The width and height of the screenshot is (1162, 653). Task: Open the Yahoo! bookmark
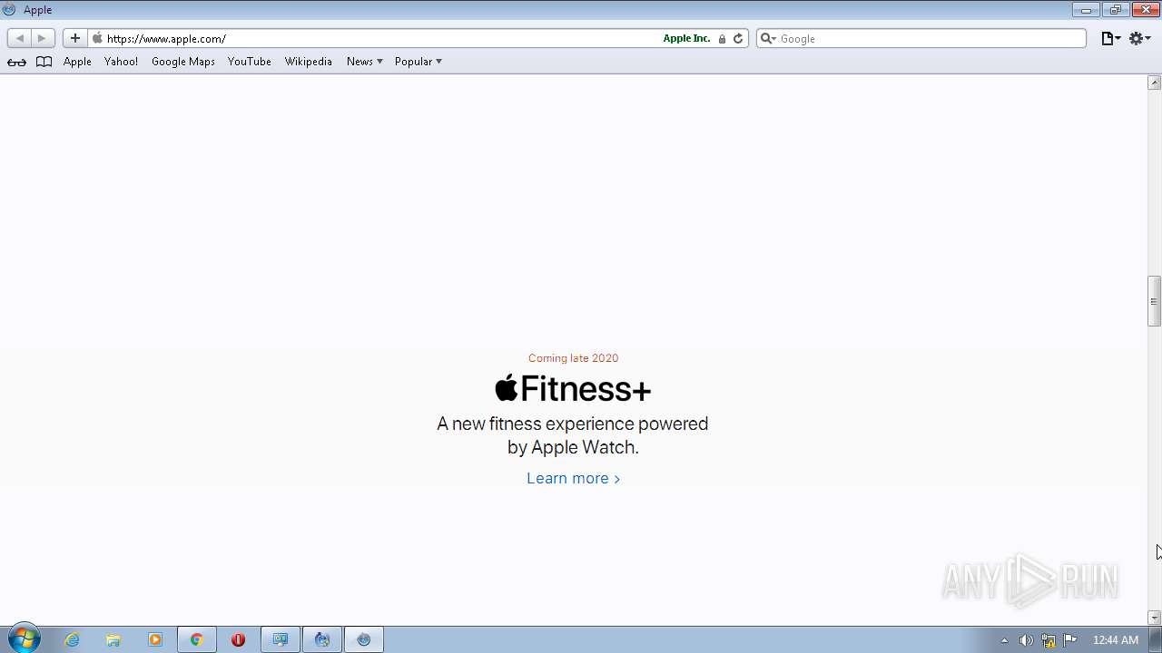pos(121,62)
